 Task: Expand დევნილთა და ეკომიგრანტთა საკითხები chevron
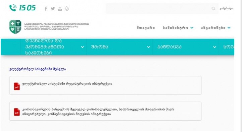click(x=82, y=47)
